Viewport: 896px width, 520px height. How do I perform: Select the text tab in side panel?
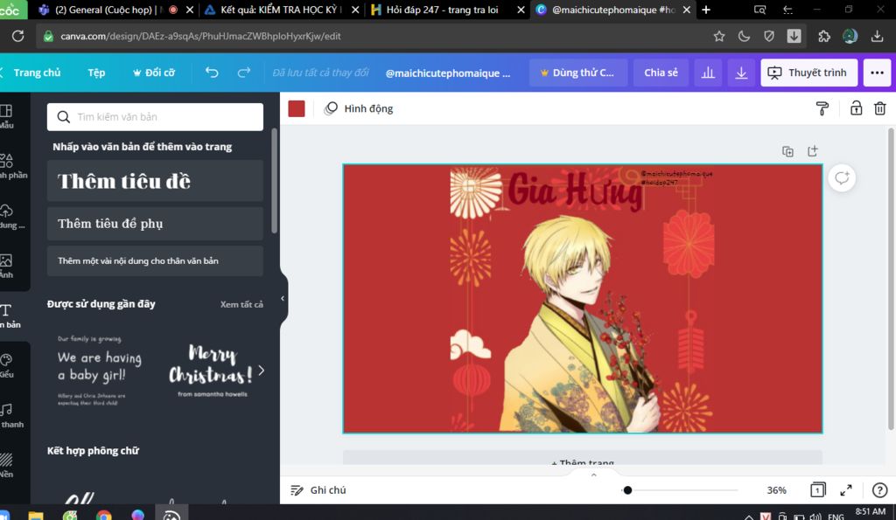(8, 316)
